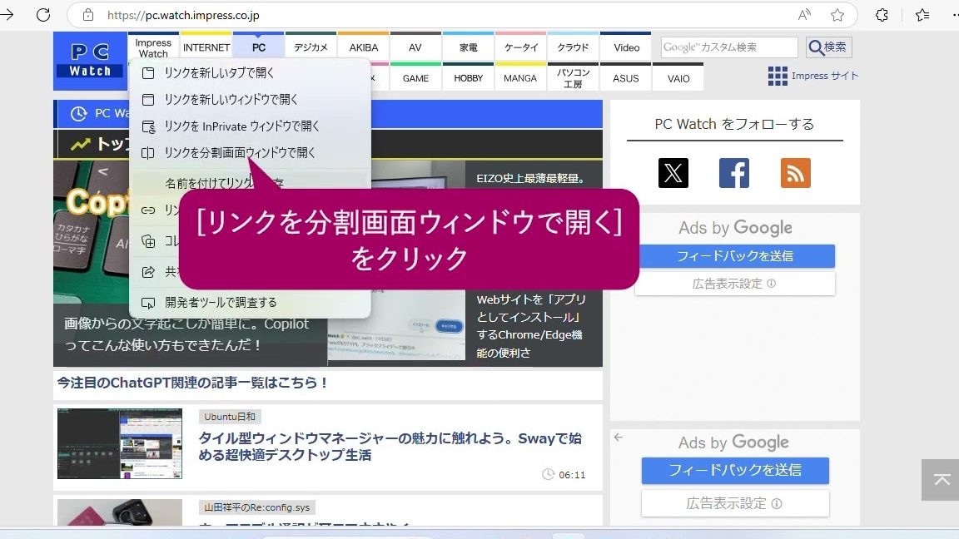The image size is (959, 539).
Task: Open the ケータイ tab
Action: (x=521, y=47)
